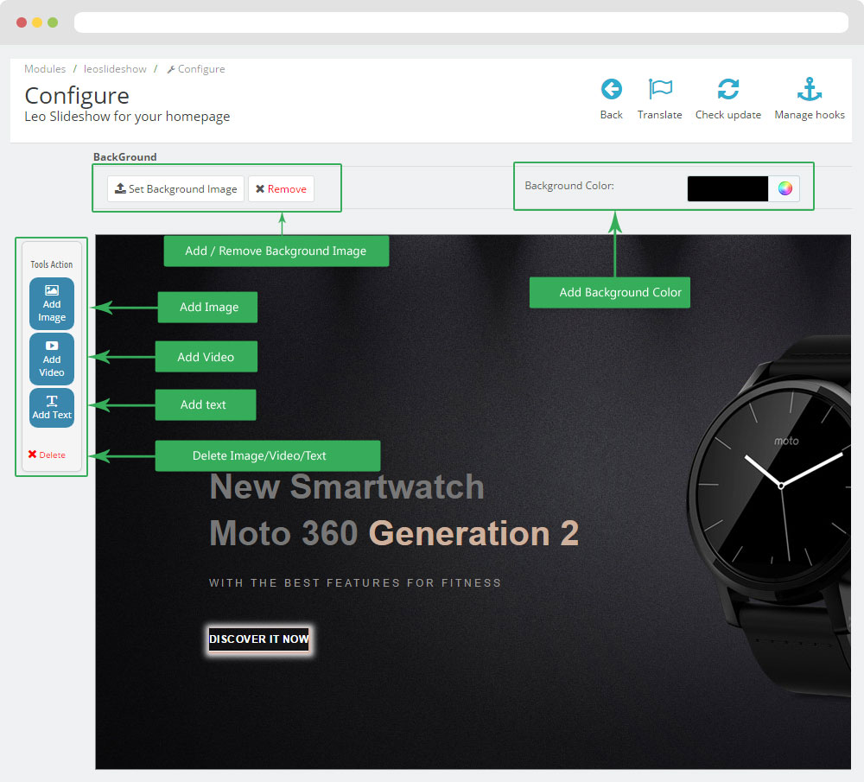Click the Back arrow icon
Viewport: 864px width, 782px height.
pos(611,90)
